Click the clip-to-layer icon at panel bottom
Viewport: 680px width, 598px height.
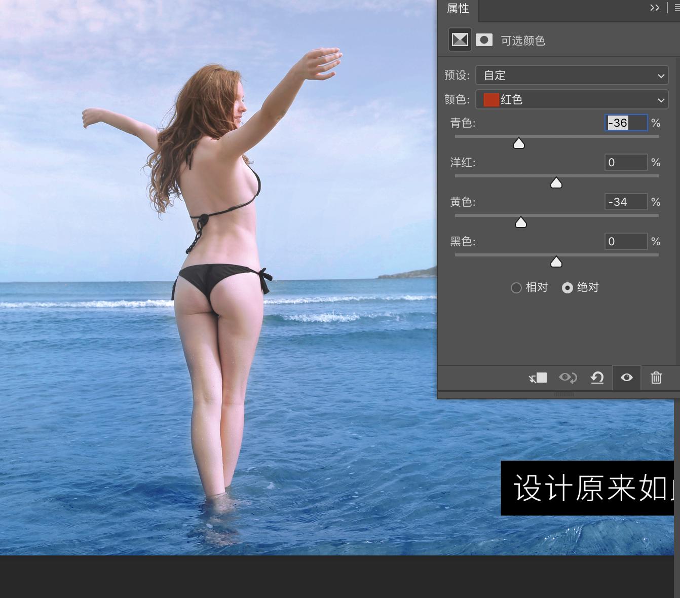tap(538, 378)
